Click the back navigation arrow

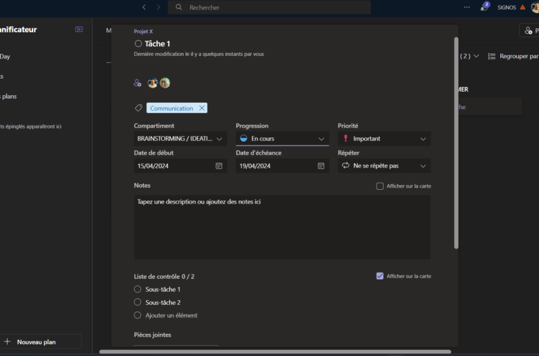pyautogui.click(x=144, y=8)
